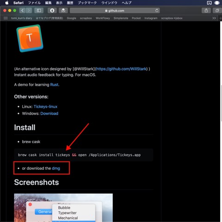Click the lock icon in address bar
Viewport: 222px width, 222px height.
(106, 11)
